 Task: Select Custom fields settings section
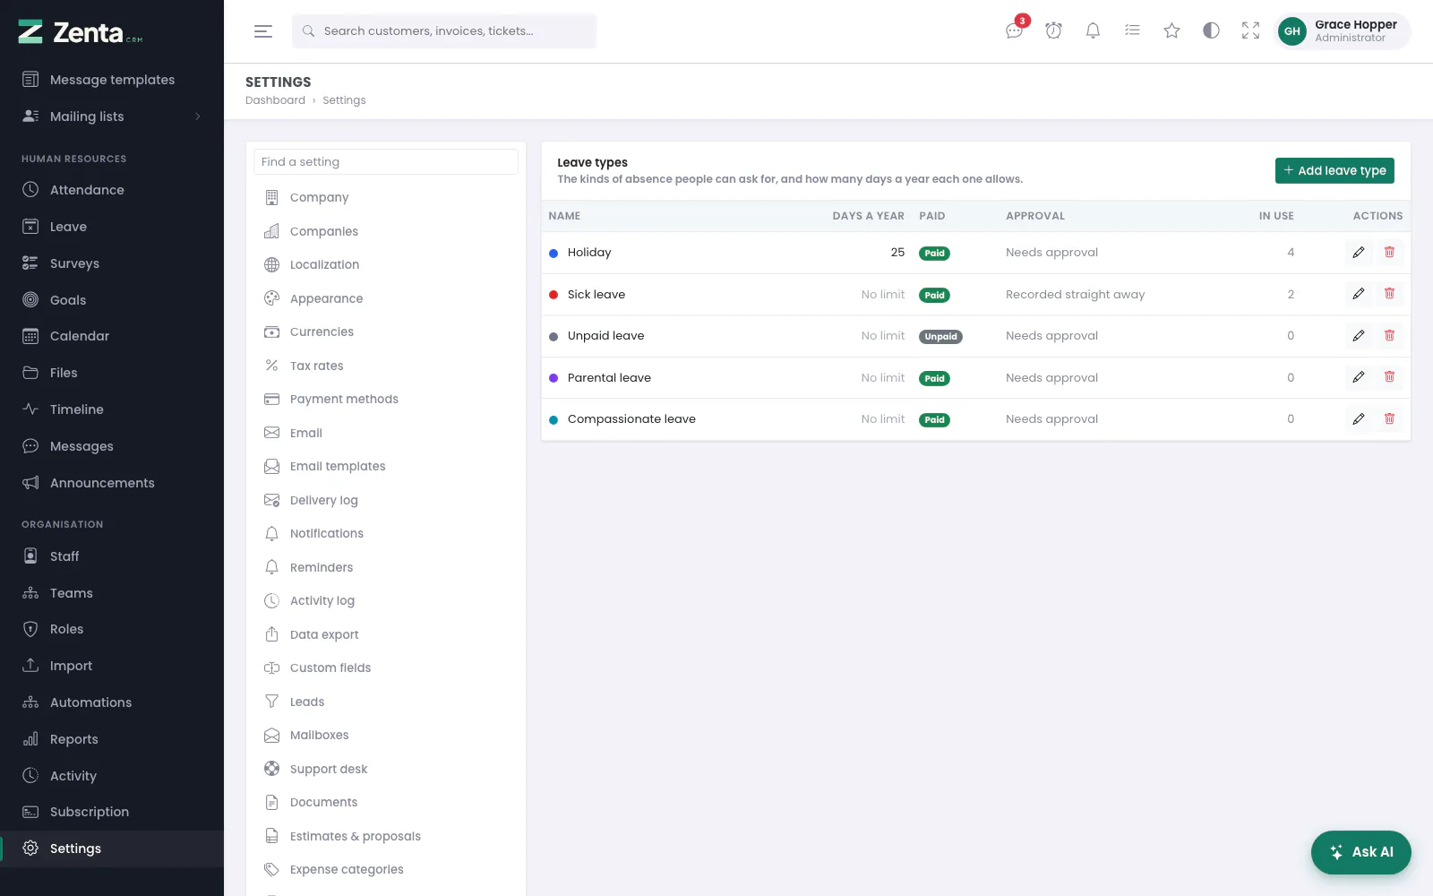pos(386,668)
